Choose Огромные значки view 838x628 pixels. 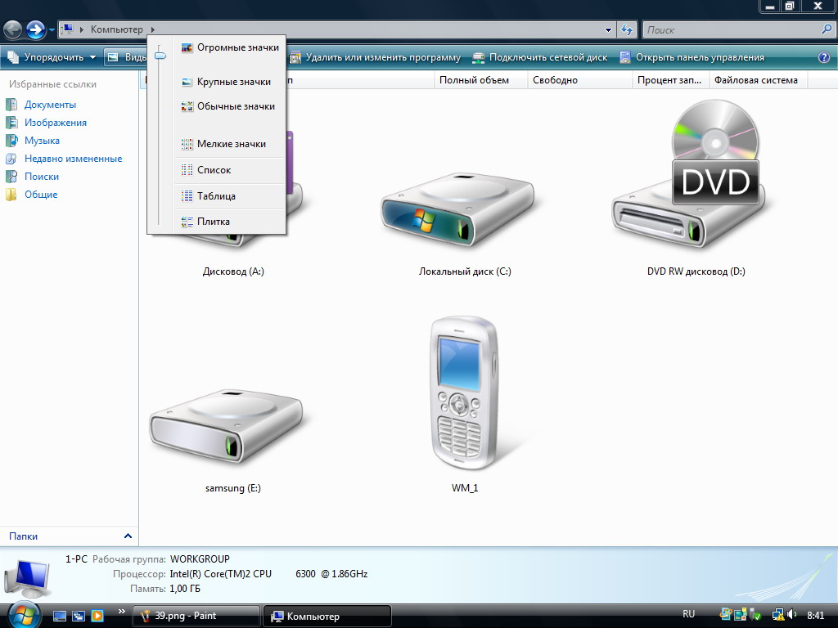[x=229, y=47]
